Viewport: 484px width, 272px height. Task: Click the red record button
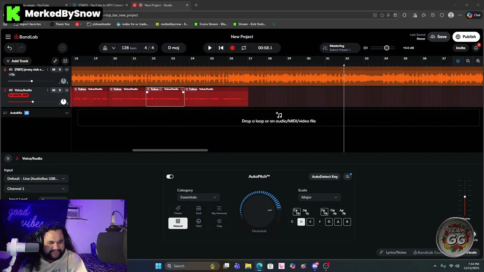point(232,48)
